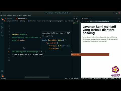Close the Live Preview heading tab

point(90,18)
